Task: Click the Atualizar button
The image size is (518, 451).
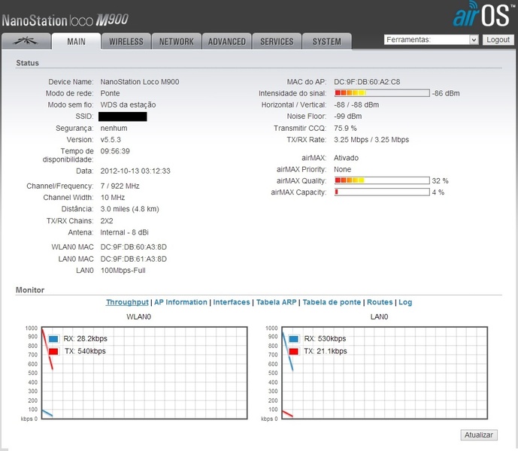Action: coord(479,434)
